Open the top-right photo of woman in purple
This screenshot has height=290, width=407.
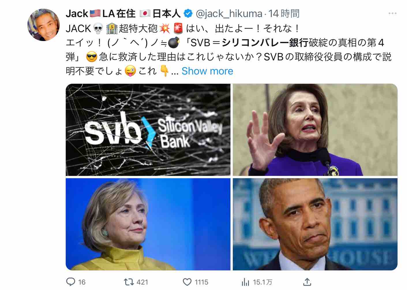tap(315, 130)
